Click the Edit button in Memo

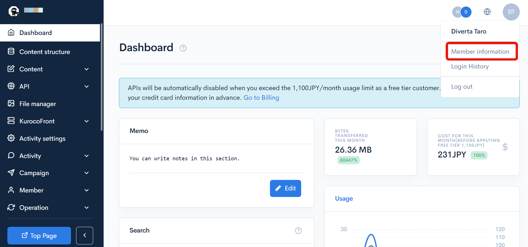coord(285,188)
